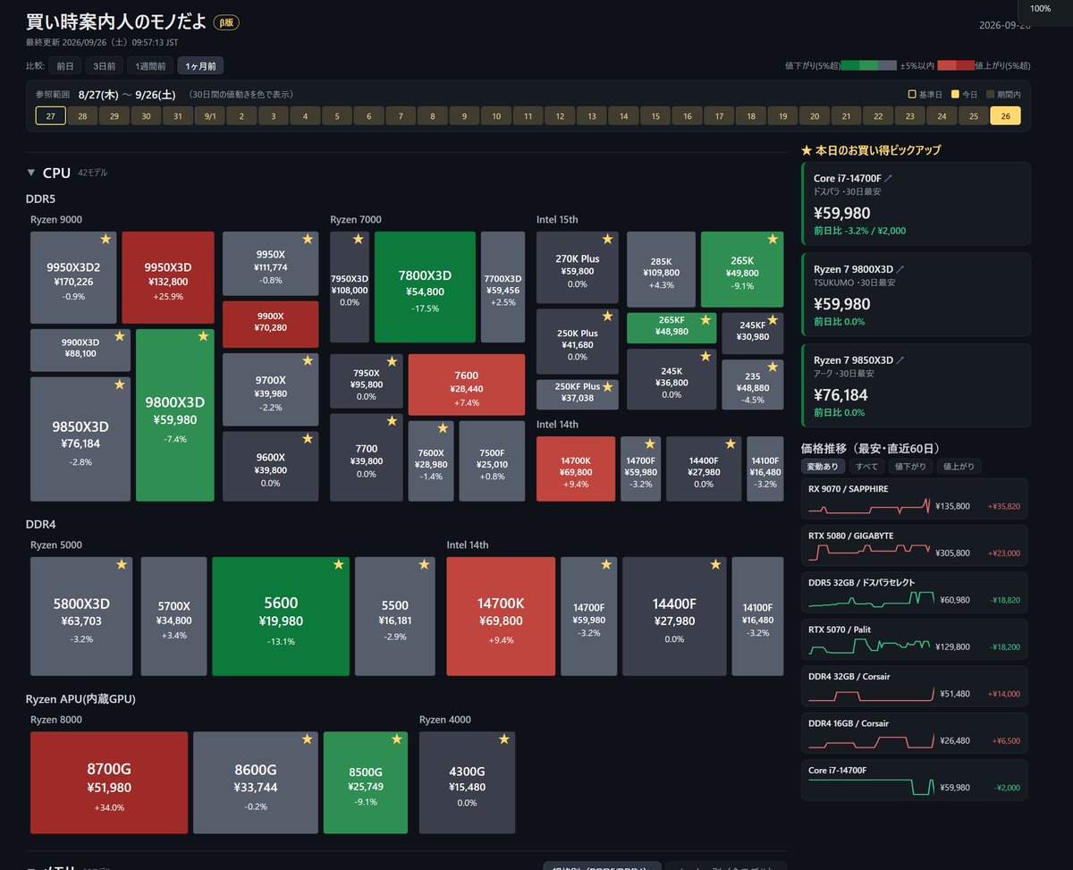Click the red 7600 tile at ¥28,440

pyautogui.click(x=466, y=384)
